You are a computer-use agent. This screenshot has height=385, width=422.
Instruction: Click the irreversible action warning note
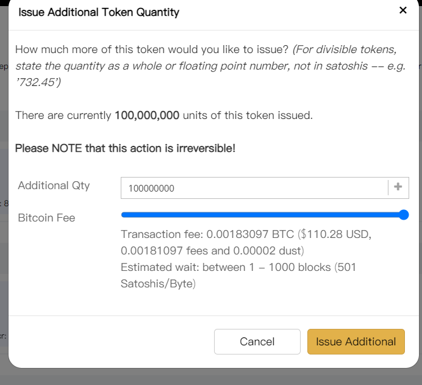[125, 148]
